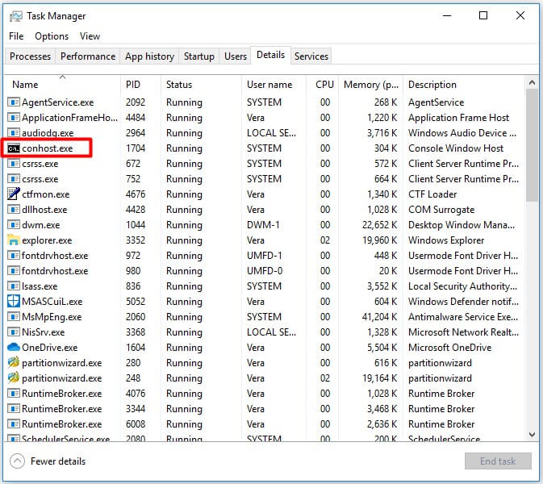Click the ctfmon.exe pen icon

click(x=13, y=194)
